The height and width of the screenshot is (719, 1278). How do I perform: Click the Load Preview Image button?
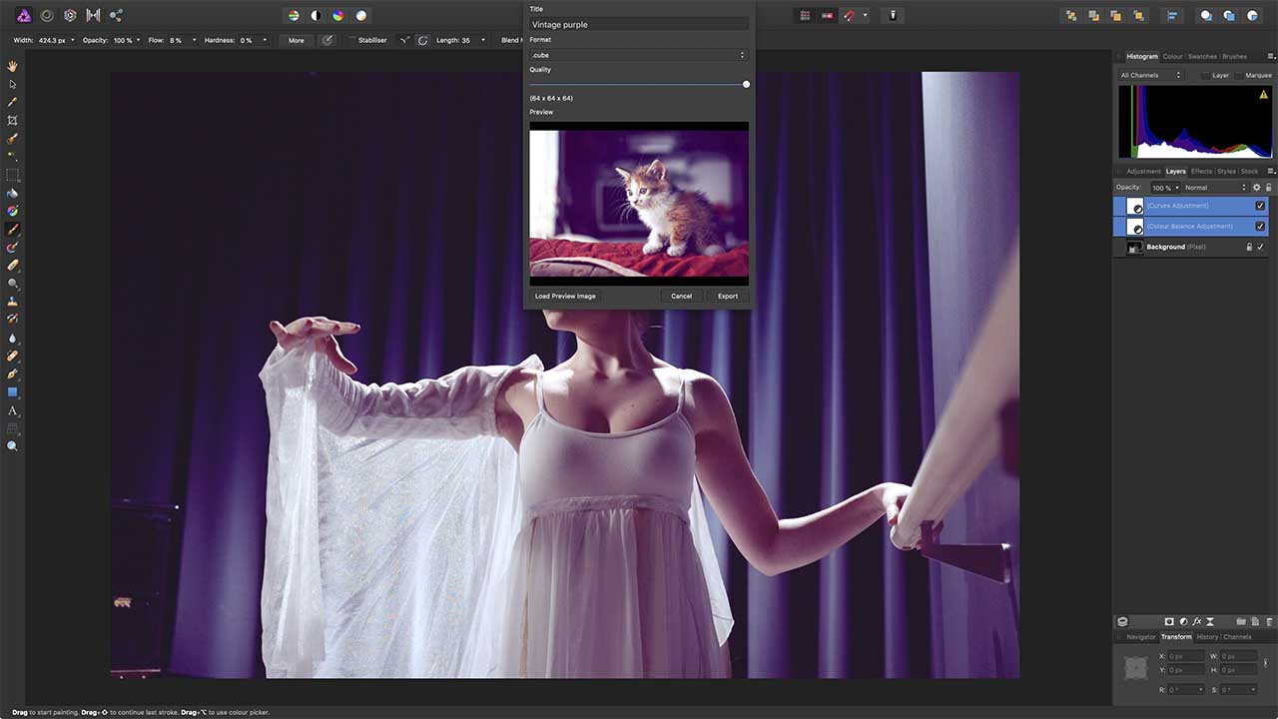coord(565,296)
